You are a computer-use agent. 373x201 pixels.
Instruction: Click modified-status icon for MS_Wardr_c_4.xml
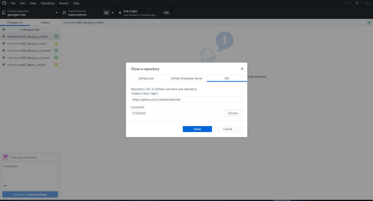click(56, 65)
